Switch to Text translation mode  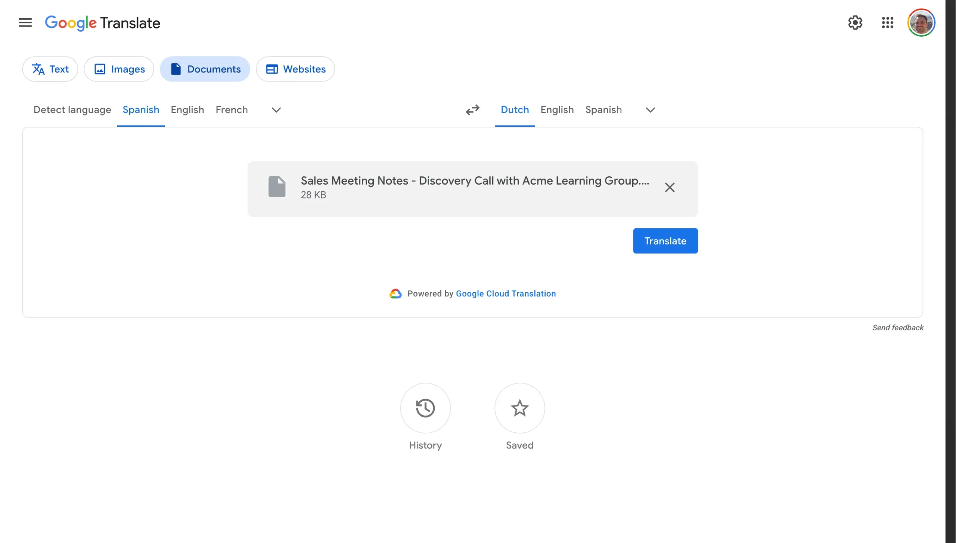point(50,69)
